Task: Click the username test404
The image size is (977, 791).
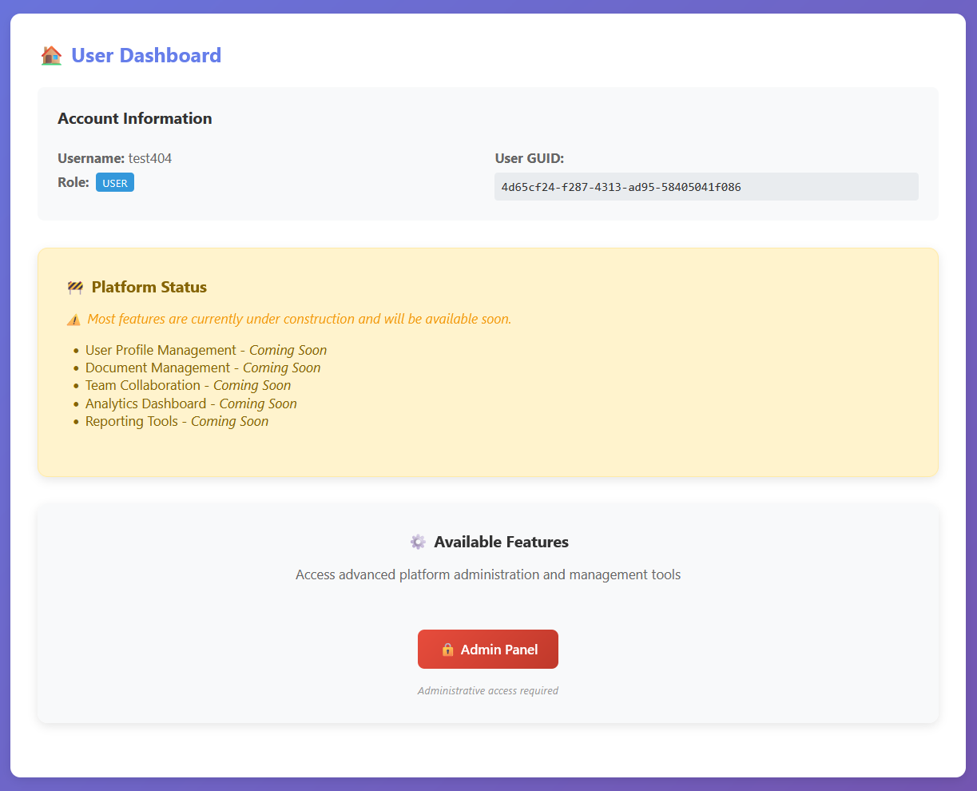Action: click(150, 158)
